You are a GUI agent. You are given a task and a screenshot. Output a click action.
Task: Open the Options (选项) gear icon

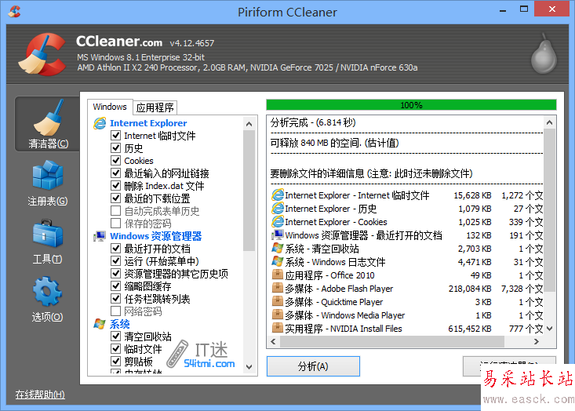point(47,291)
